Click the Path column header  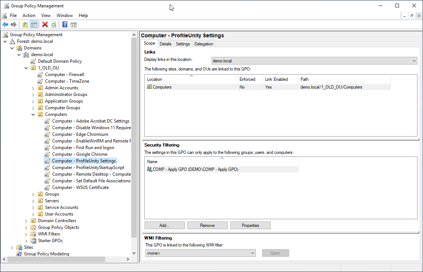344,79
